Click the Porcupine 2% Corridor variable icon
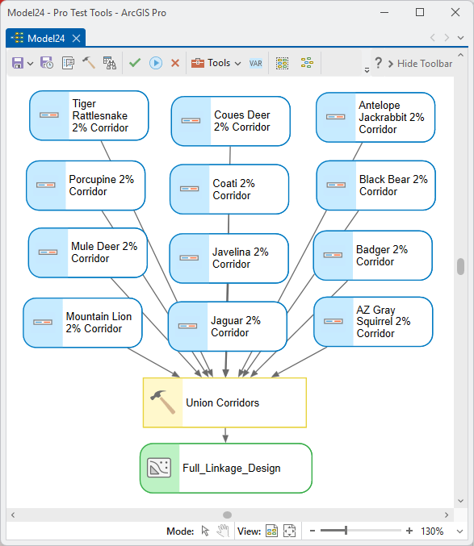 pos(46,185)
